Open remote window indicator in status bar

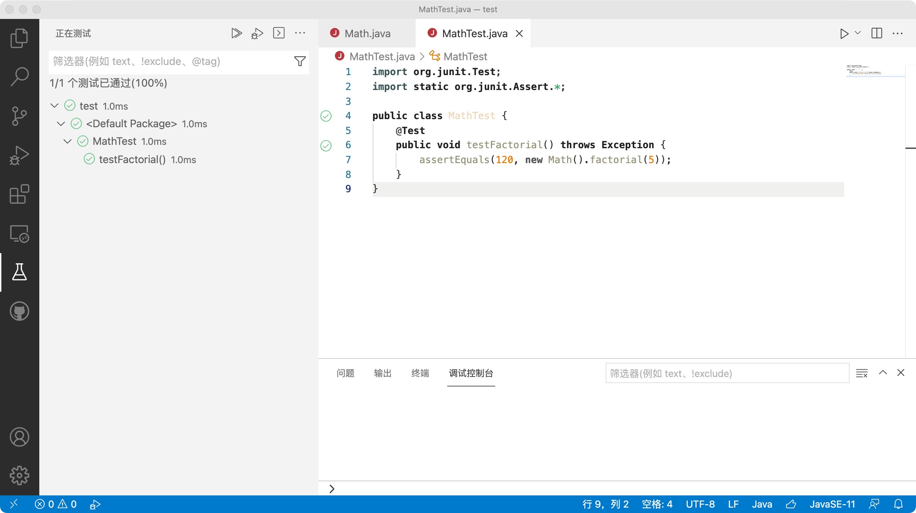pos(14,504)
